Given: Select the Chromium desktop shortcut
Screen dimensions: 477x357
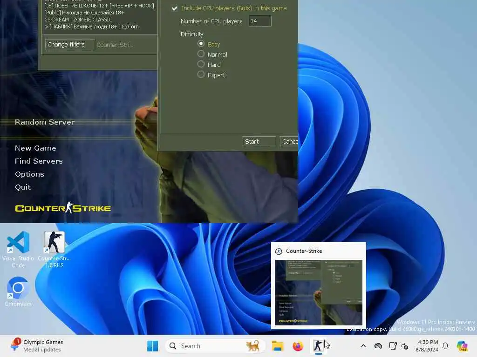Looking at the screenshot, I should coord(18,291).
